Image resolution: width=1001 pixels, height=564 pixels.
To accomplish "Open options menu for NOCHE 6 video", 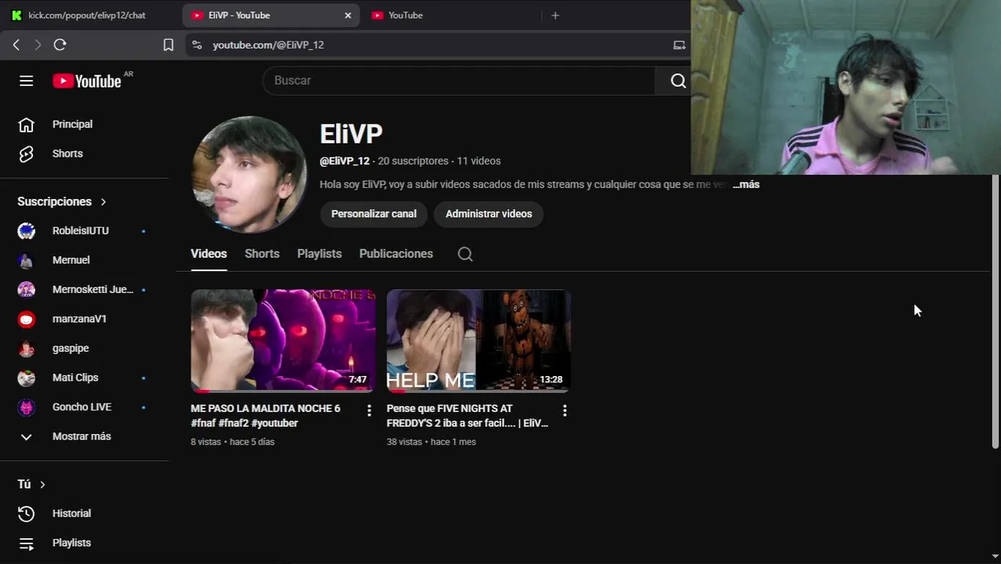I will pos(369,410).
